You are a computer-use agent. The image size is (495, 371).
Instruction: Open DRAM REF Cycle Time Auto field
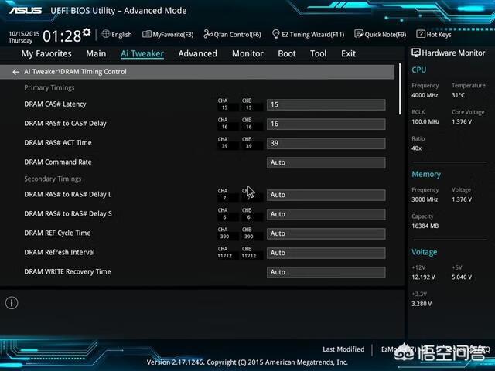[x=326, y=233]
